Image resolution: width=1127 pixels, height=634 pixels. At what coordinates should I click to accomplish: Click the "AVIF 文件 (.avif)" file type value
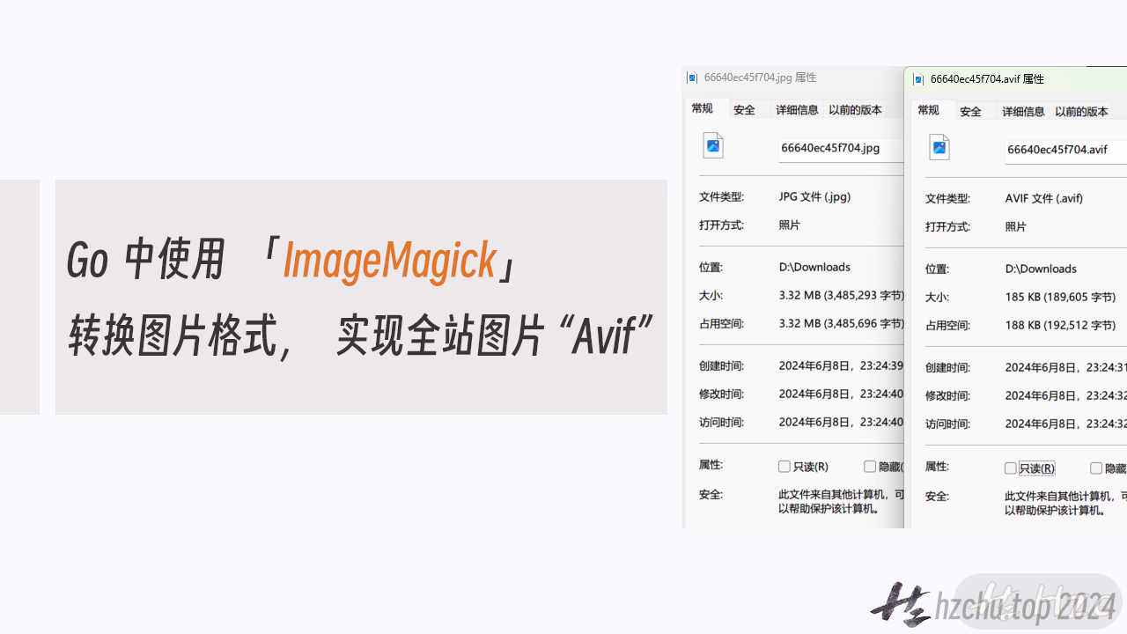click(1044, 199)
